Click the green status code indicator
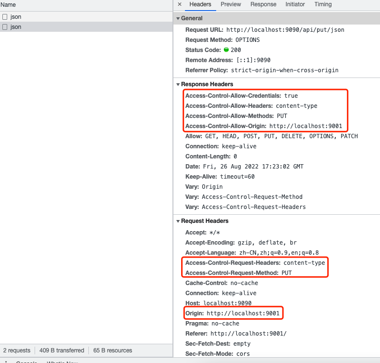Image resolution: width=380 pixels, height=363 pixels. pos(226,50)
